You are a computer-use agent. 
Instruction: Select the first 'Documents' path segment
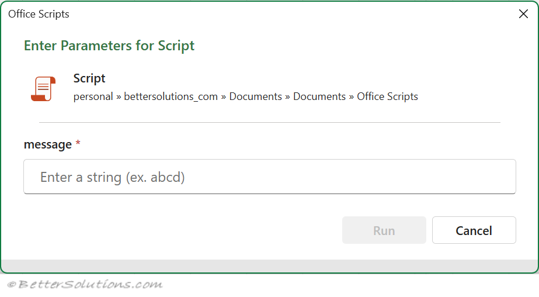[x=255, y=97]
